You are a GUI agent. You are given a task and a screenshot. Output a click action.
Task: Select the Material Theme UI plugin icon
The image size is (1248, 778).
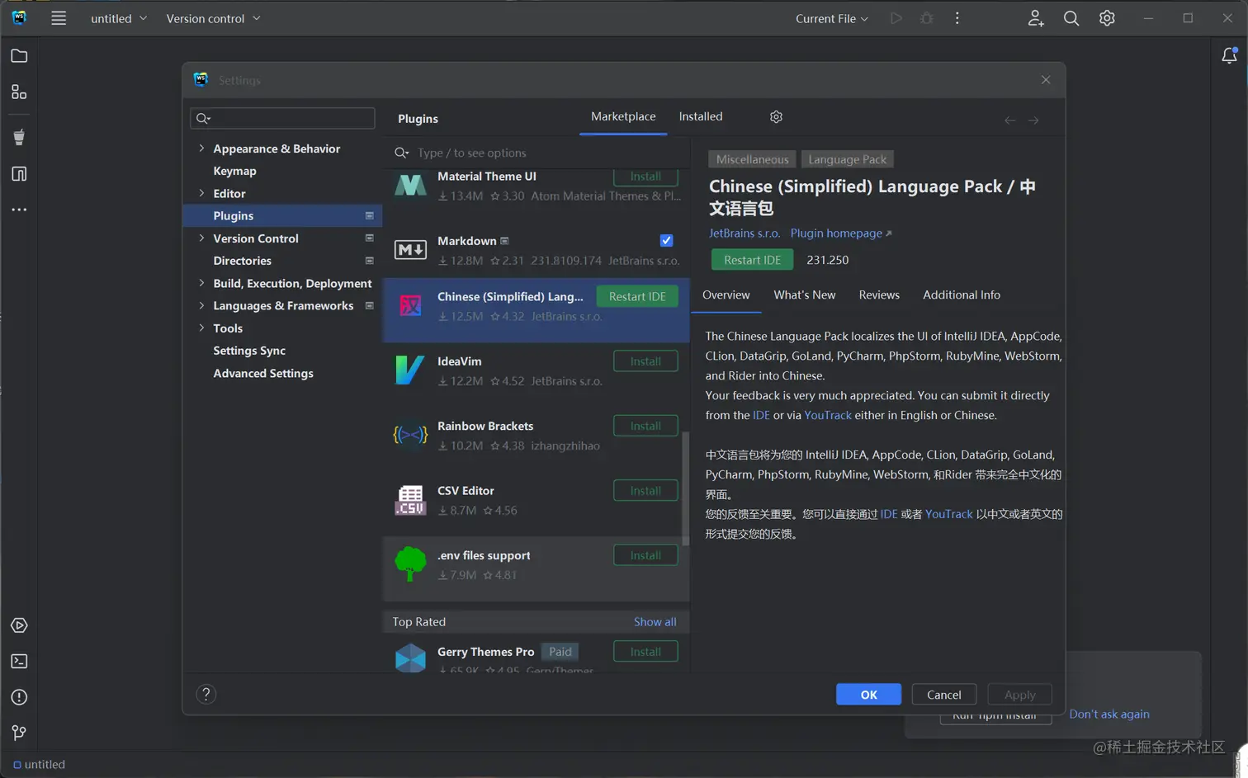(410, 185)
